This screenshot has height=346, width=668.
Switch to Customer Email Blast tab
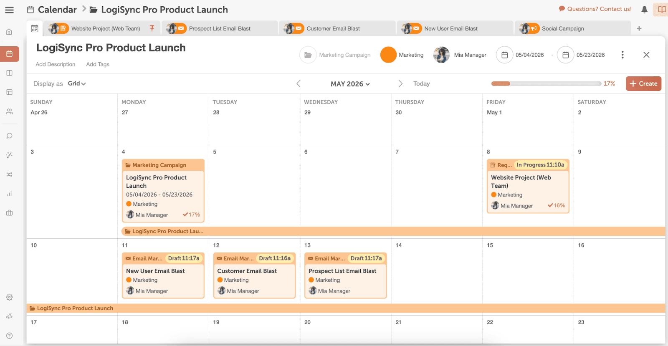point(333,28)
